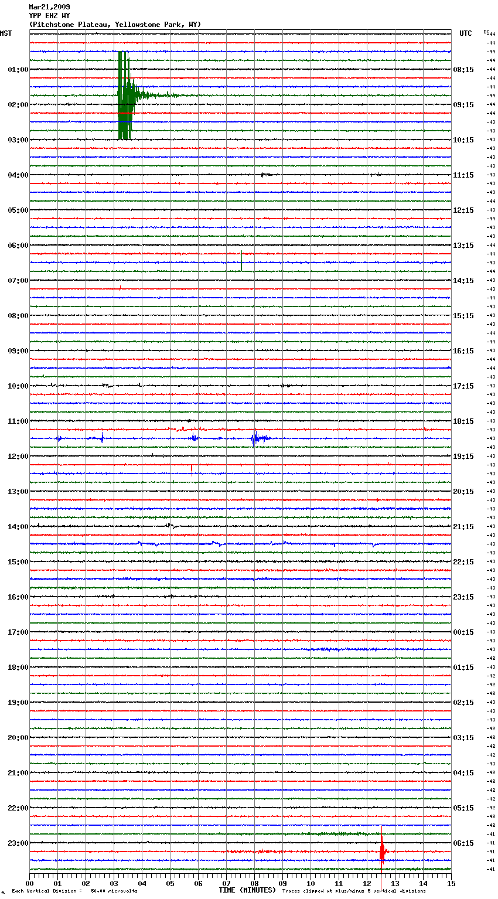Image resolution: width=498 pixels, height=899 pixels.
Task: Select the 06:00 MST time label
Action: (18, 246)
